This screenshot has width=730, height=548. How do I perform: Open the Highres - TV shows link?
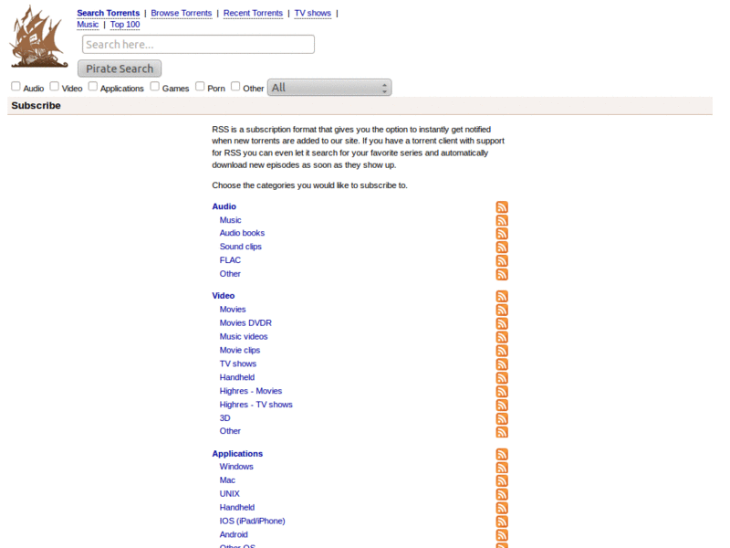(256, 405)
